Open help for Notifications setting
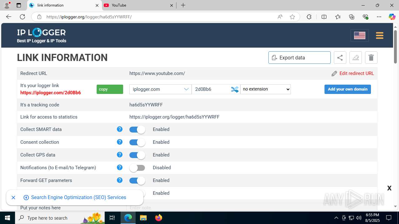This screenshot has height=224, width=399. pos(119,167)
